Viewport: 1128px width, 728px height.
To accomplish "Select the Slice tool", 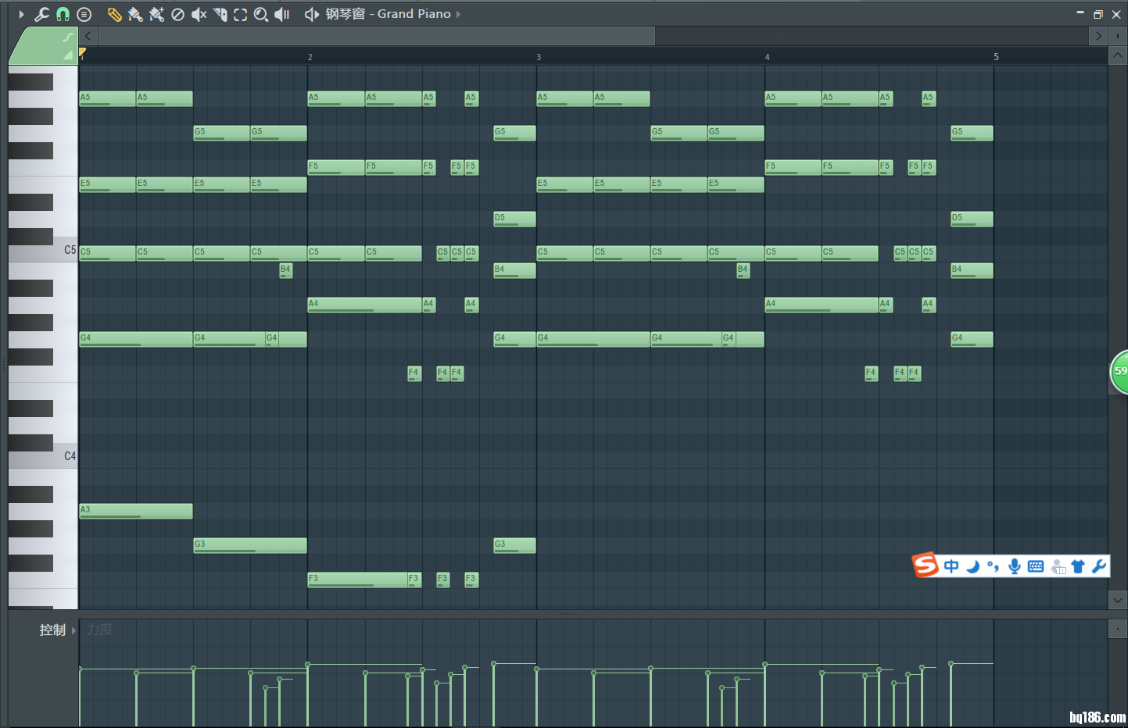I will pos(220,14).
